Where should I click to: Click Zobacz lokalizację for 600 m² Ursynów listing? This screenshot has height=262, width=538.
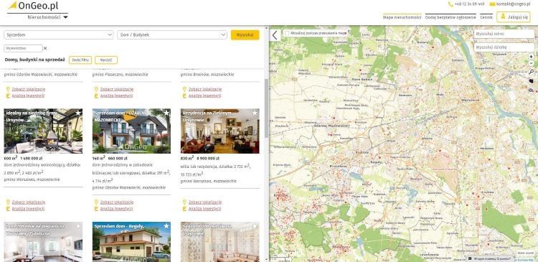click(x=29, y=202)
